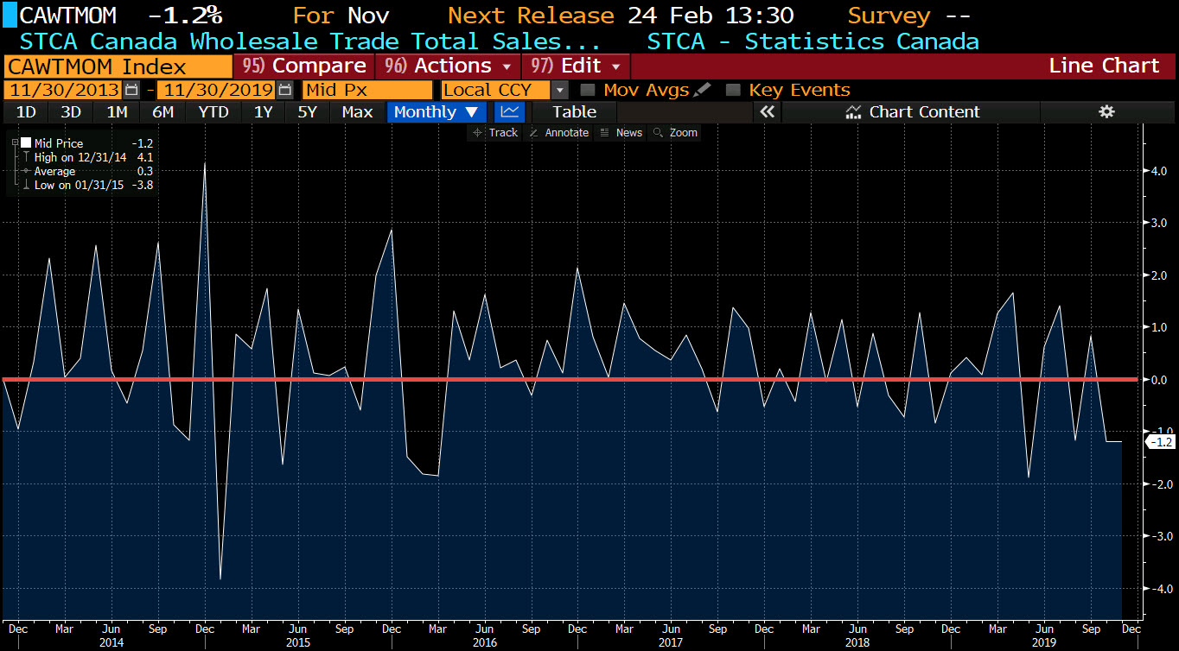Click the Mov Avgs pencil edit icon
The width and height of the screenshot is (1179, 651).
pos(702,90)
